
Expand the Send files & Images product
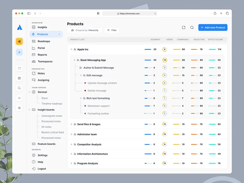click(71, 124)
